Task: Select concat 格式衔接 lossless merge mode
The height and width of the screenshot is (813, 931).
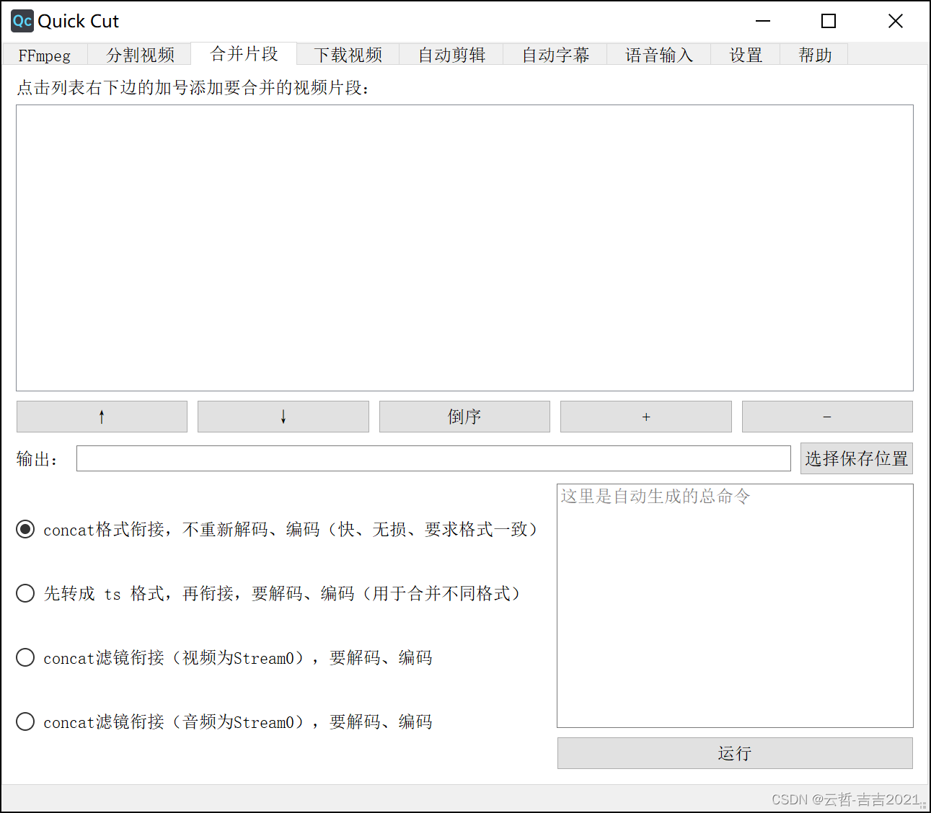Action: 25,529
